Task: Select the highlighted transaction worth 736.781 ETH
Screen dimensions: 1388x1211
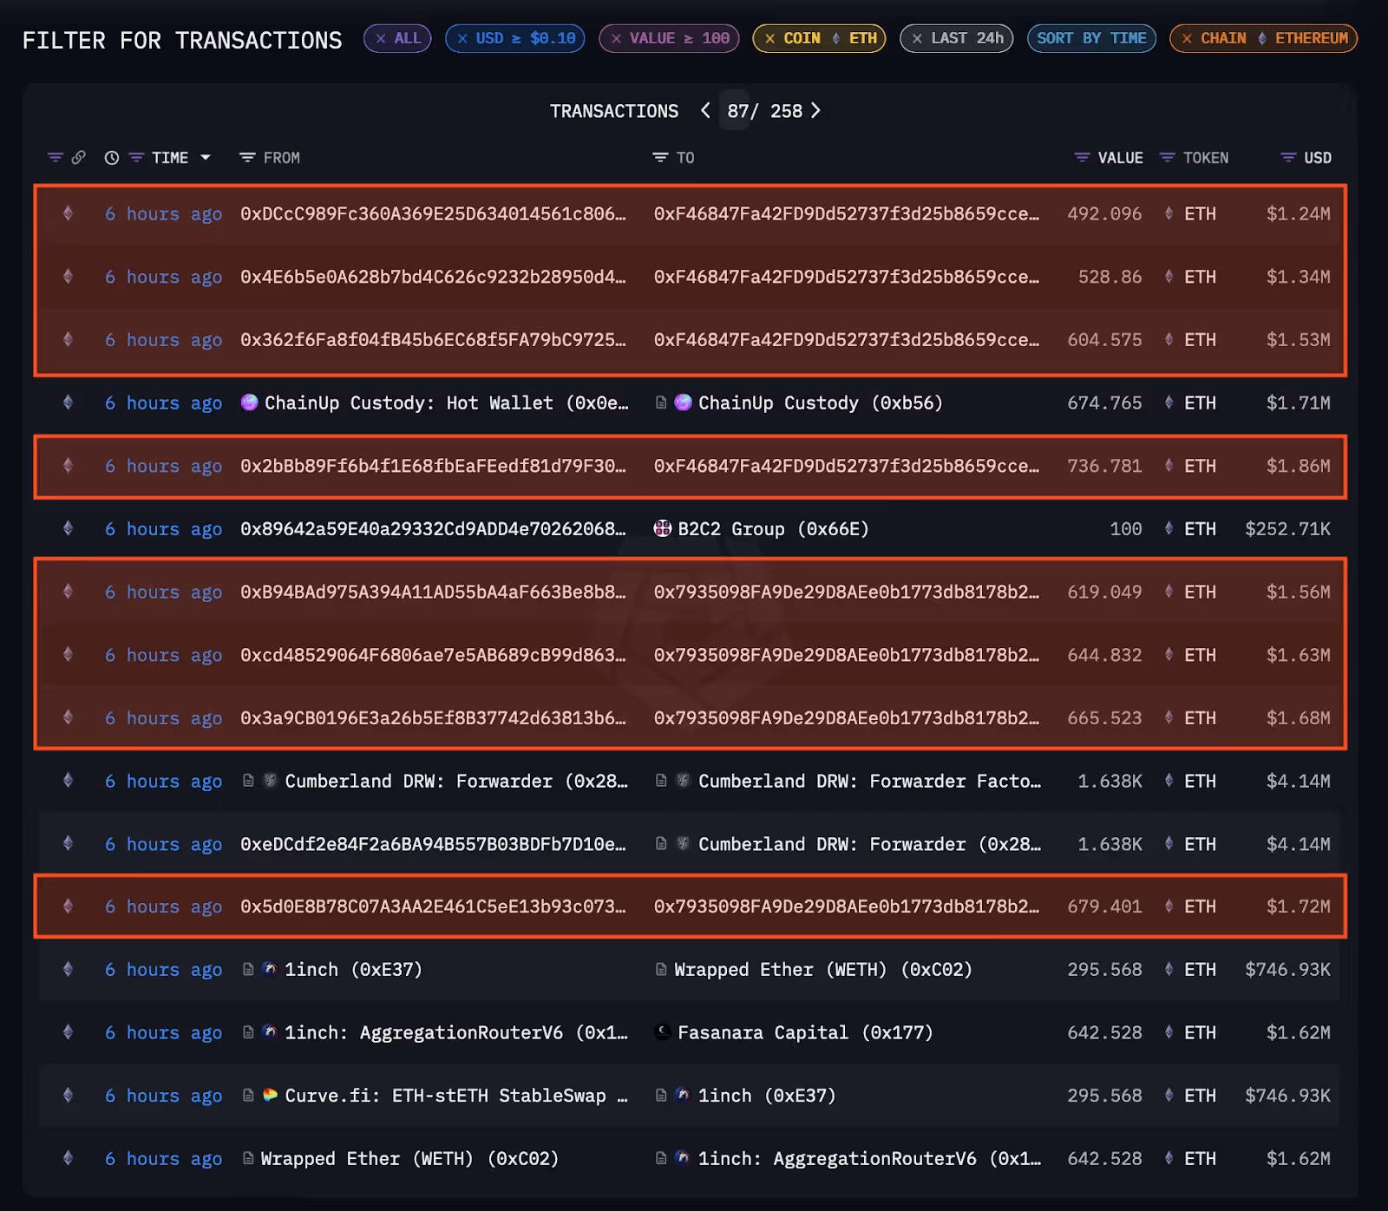Action: point(694,466)
